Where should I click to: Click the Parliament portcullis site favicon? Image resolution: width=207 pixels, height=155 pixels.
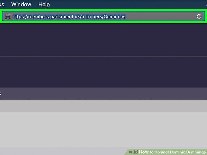(x=8, y=16)
